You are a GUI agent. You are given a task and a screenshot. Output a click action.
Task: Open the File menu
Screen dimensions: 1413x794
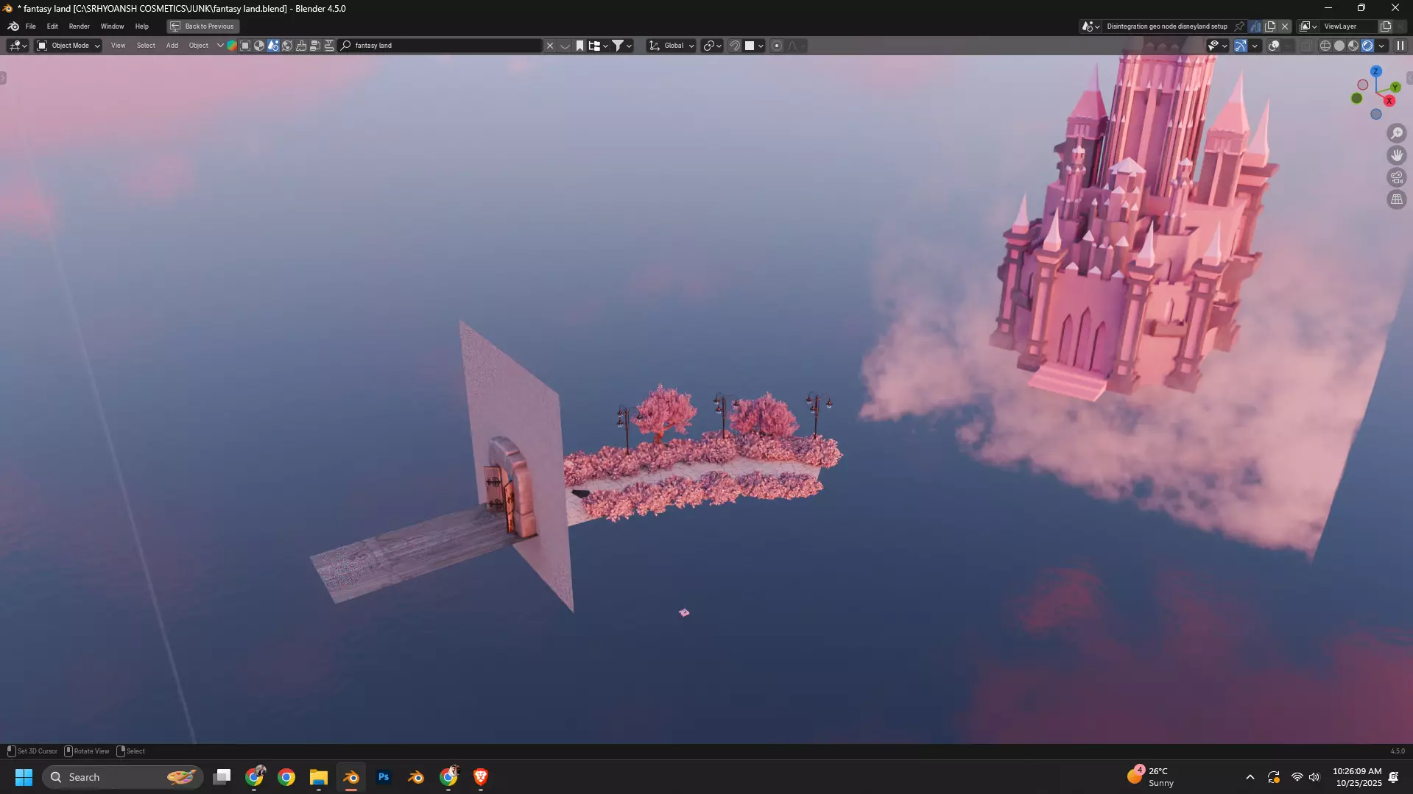click(31, 26)
